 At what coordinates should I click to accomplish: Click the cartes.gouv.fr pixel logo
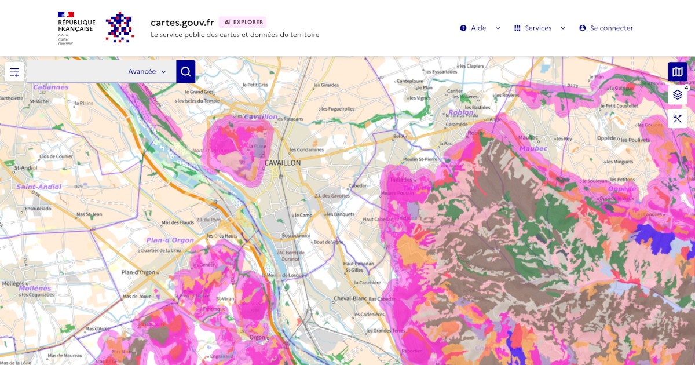120,27
